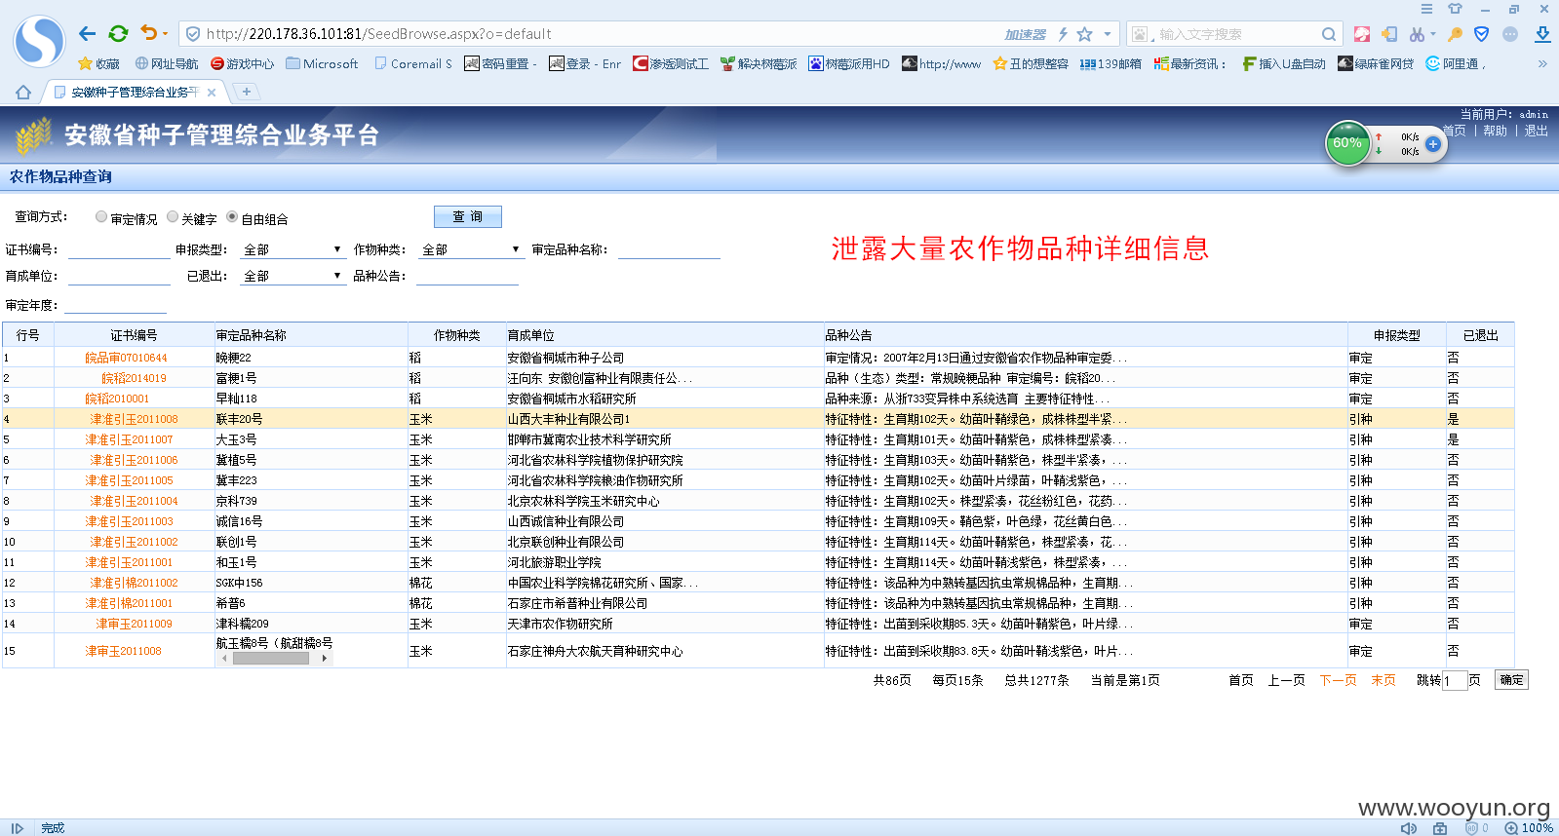This screenshot has height=836, width=1559.
Task: Open the 申报类型 dropdown
Action: click(x=292, y=249)
